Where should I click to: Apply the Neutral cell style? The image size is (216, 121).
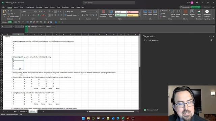(133, 15)
